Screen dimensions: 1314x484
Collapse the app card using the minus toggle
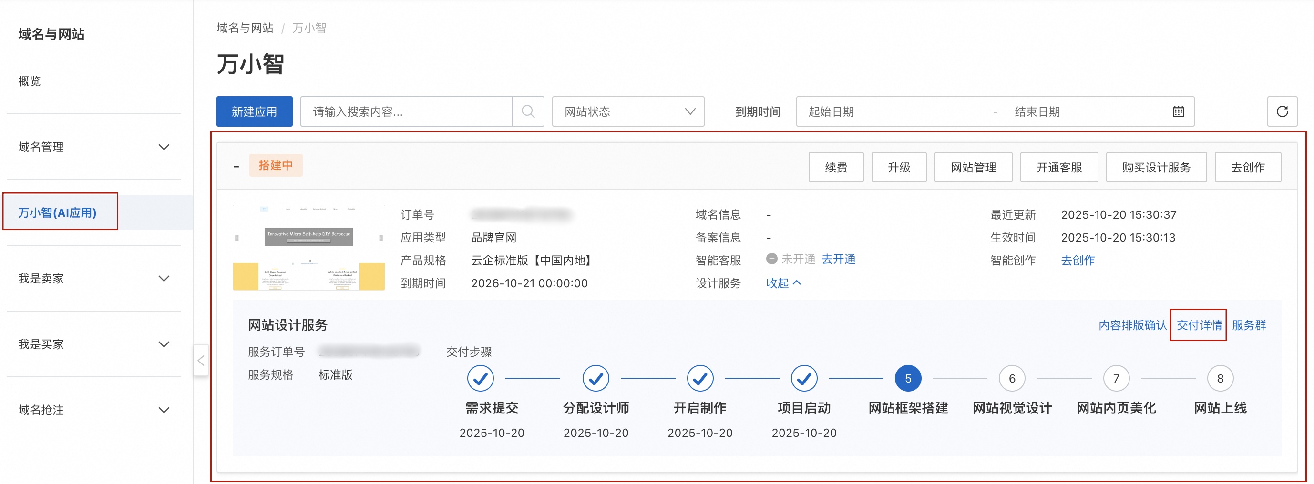(x=236, y=165)
